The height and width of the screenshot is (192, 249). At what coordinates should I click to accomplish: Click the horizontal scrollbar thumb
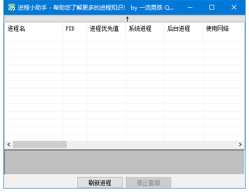(40, 144)
